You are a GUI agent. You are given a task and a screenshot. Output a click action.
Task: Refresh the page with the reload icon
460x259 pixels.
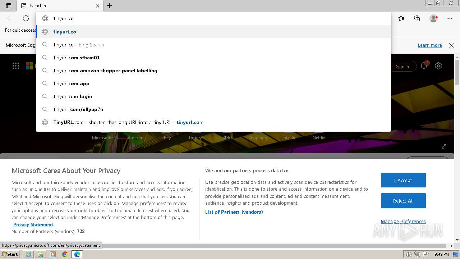tap(26, 18)
